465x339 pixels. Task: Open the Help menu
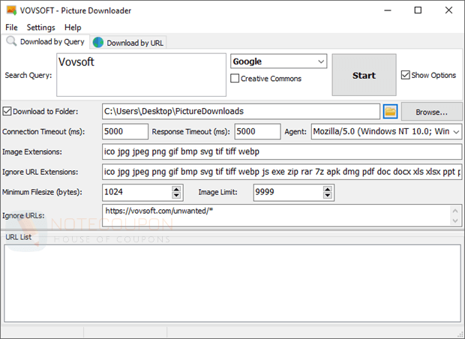point(73,27)
